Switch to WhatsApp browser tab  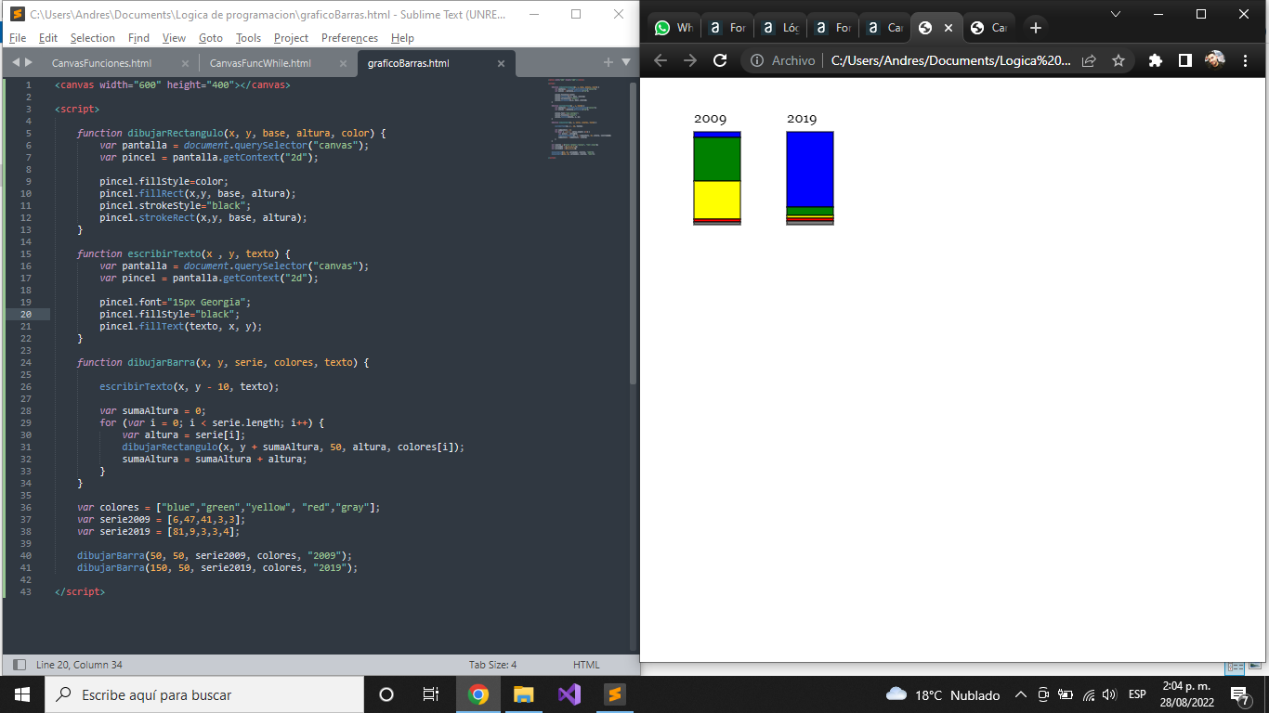(674, 28)
